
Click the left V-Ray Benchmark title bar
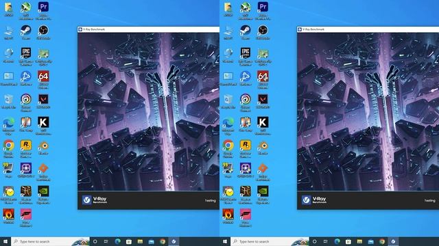point(148,29)
